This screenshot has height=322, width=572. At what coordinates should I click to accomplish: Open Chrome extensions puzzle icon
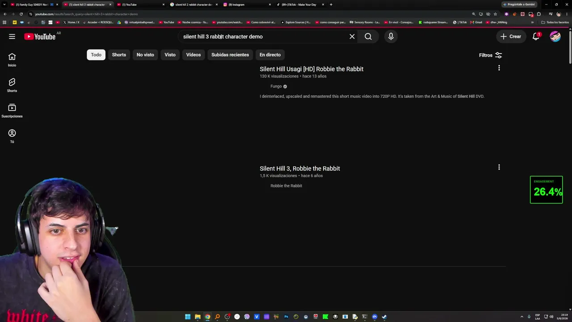538,14
